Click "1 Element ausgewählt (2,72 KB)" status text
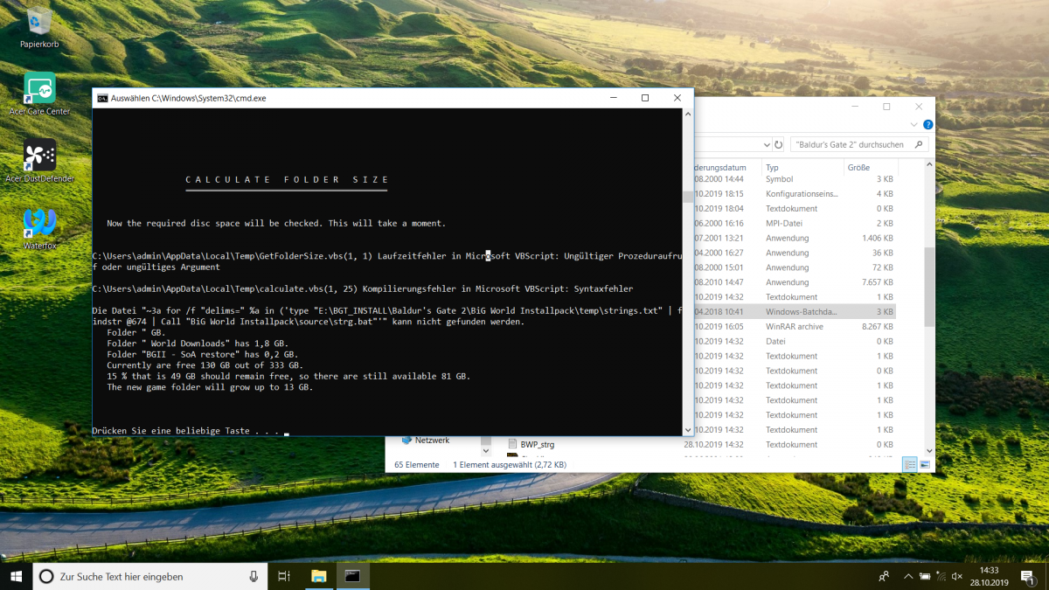Image resolution: width=1049 pixels, height=590 pixels. (x=510, y=465)
